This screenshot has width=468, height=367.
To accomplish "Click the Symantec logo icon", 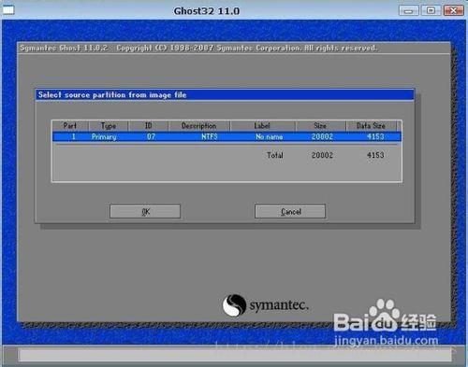I will (234, 305).
